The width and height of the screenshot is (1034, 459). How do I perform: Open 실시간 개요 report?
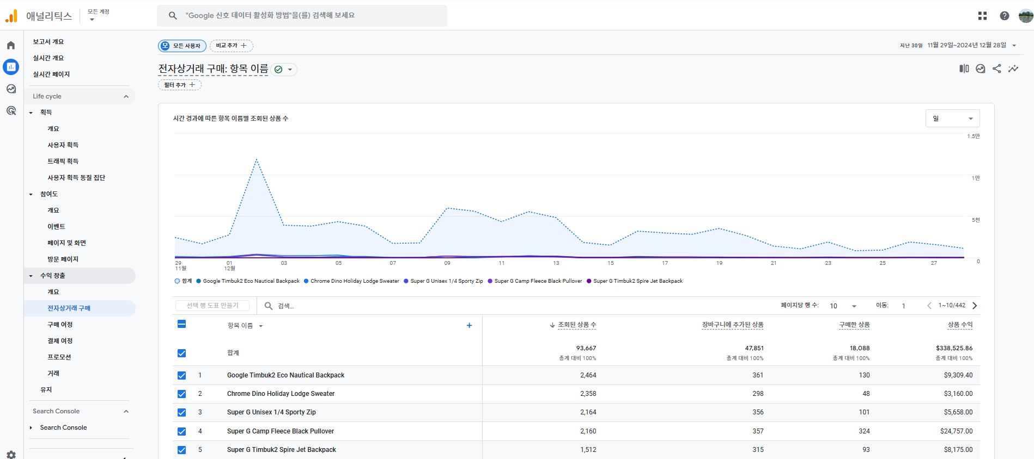tap(48, 58)
